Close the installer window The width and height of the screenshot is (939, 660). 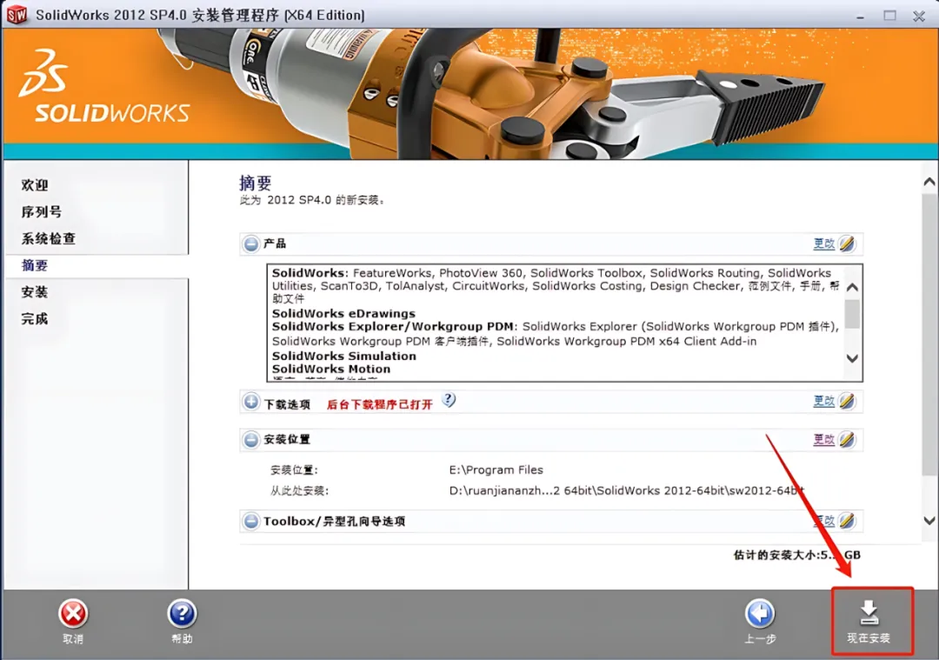point(919,16)
